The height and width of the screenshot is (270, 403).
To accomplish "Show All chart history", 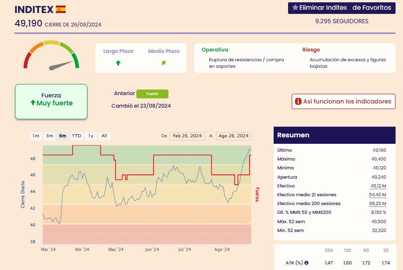I will pyautogui.click(x=104, y=136).
